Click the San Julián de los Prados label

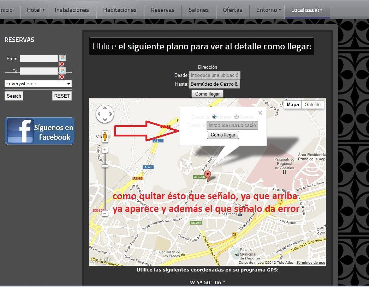[169, 254]
